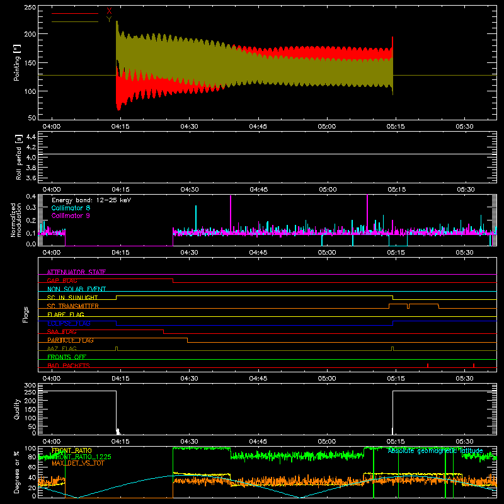Click the red X legend line sample
The image size is (504, 504).
tap(75, 13)
